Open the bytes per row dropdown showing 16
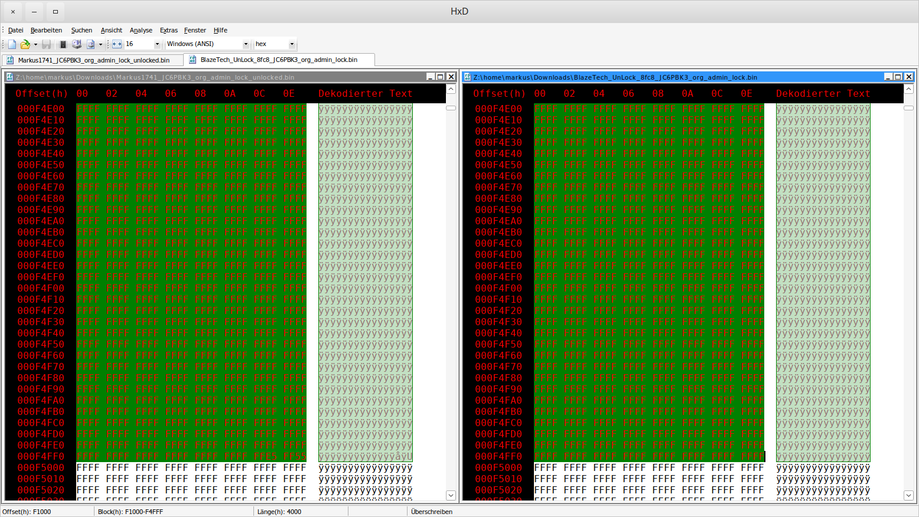Screen dimensions: 919x517 pyautogui.click(x=157, y=44)
